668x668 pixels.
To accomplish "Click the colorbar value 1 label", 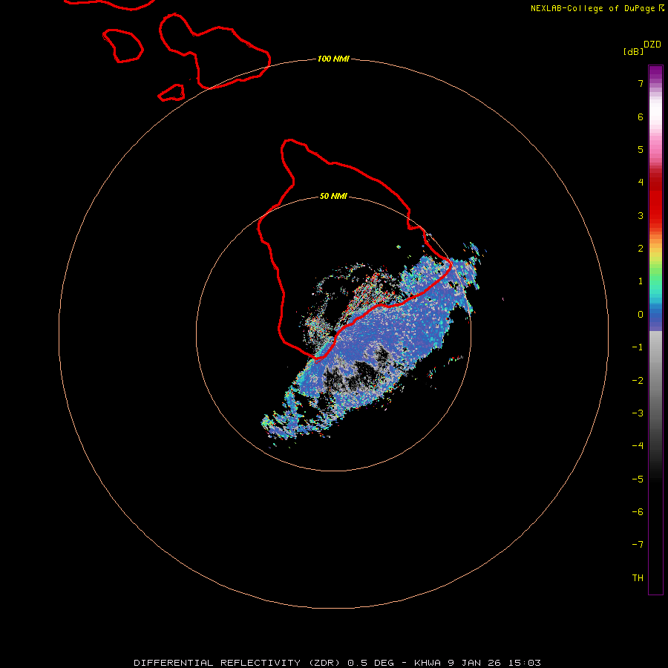I will [641, 281].
